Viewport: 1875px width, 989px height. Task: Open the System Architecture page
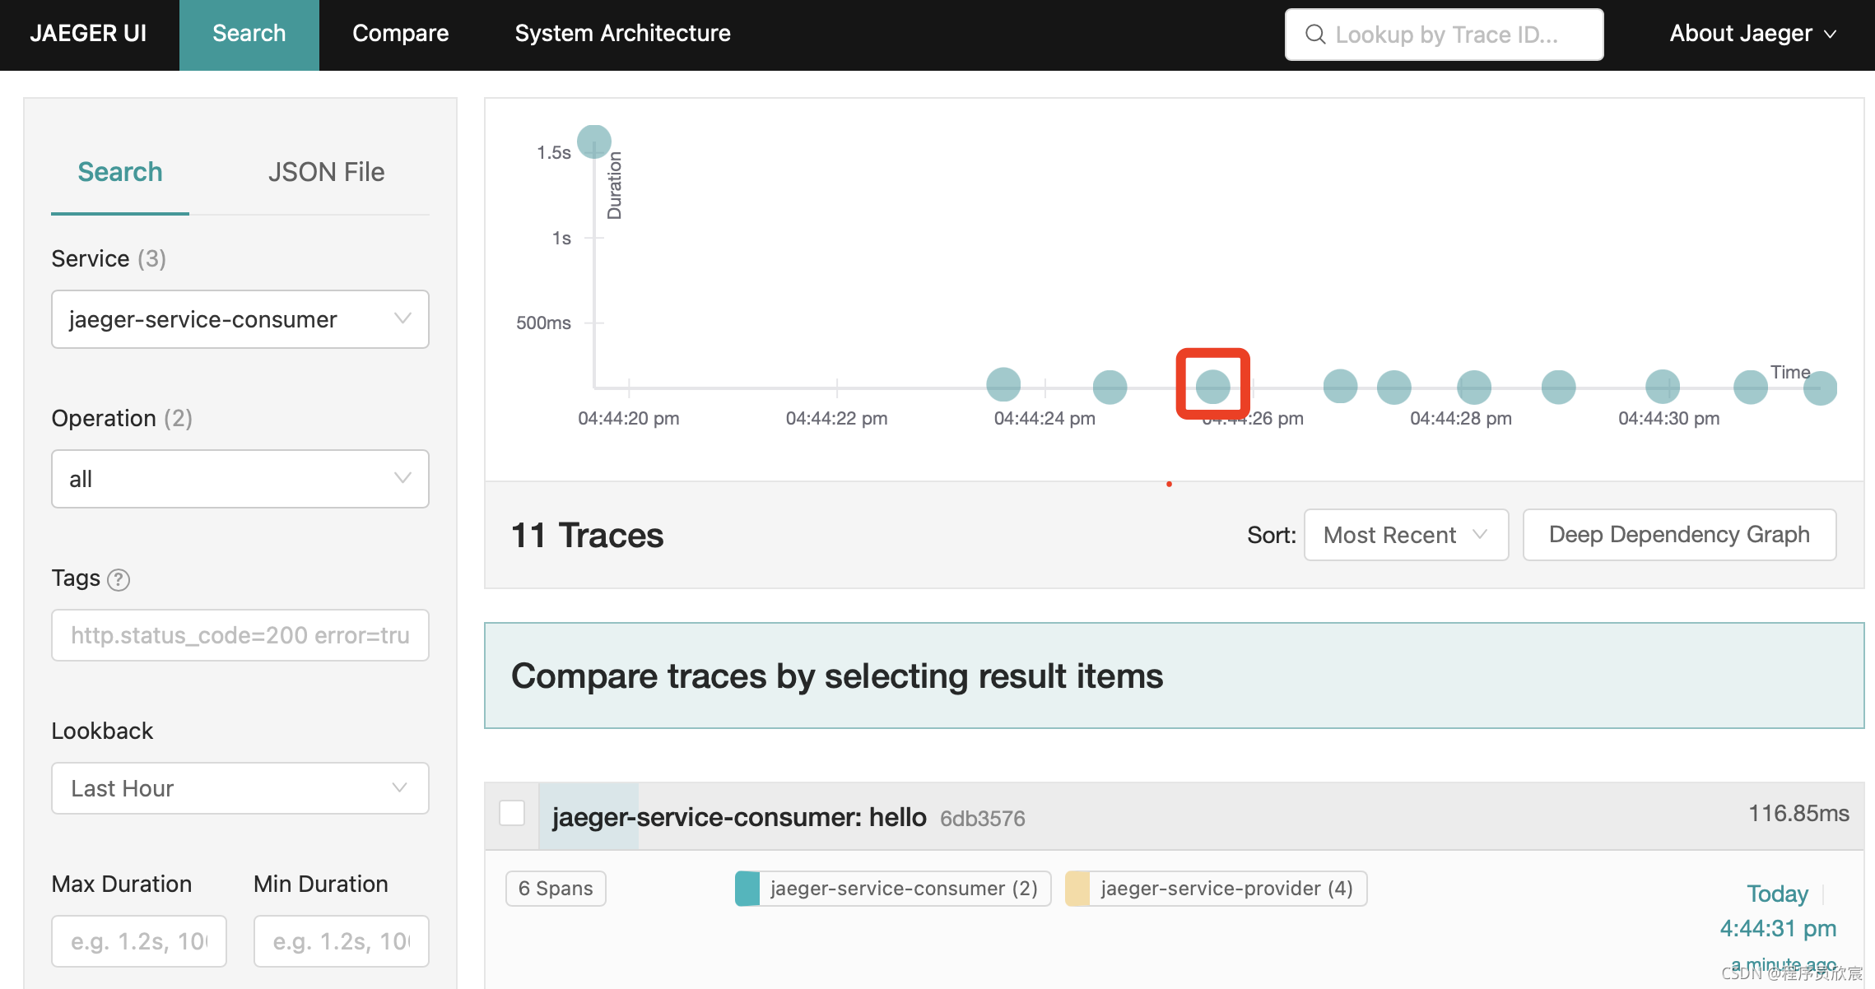622,34
